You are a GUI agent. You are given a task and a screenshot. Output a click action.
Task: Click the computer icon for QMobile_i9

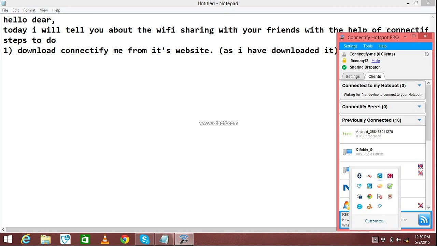point(347,152)
